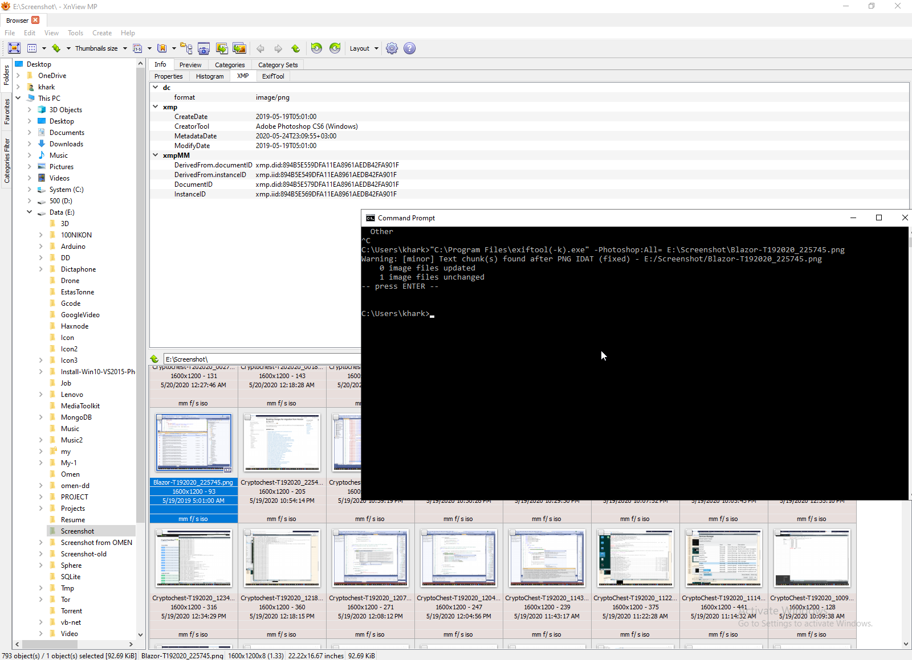912x660 pixels.
Task: Select the Screenshot-old folder
Action: pyautogui.click(x=84, y=554)
